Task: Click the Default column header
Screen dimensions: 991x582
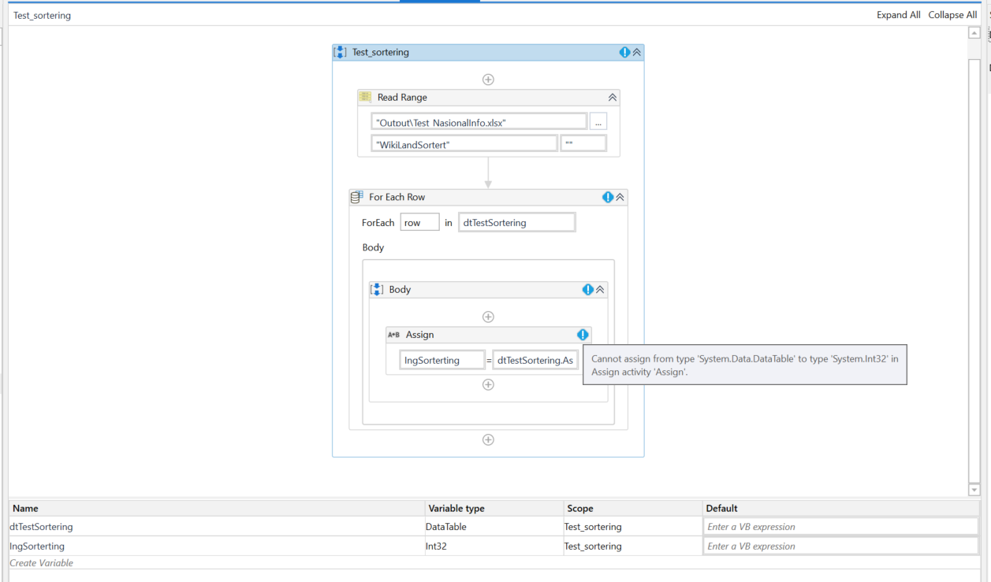Action: 841,508
